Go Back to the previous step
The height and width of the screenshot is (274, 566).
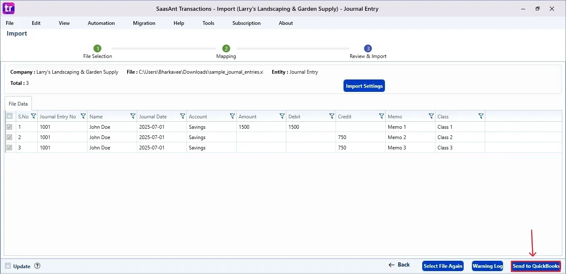[399, 265]
